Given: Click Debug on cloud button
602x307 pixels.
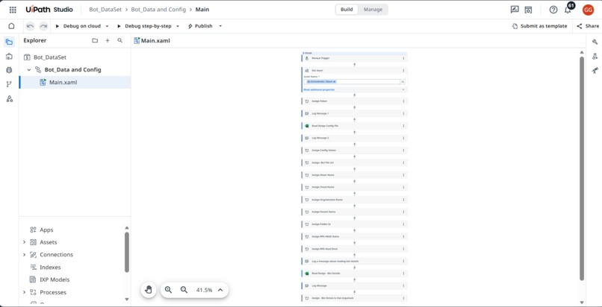Looking at the screenshot, I should click(78, 26).
